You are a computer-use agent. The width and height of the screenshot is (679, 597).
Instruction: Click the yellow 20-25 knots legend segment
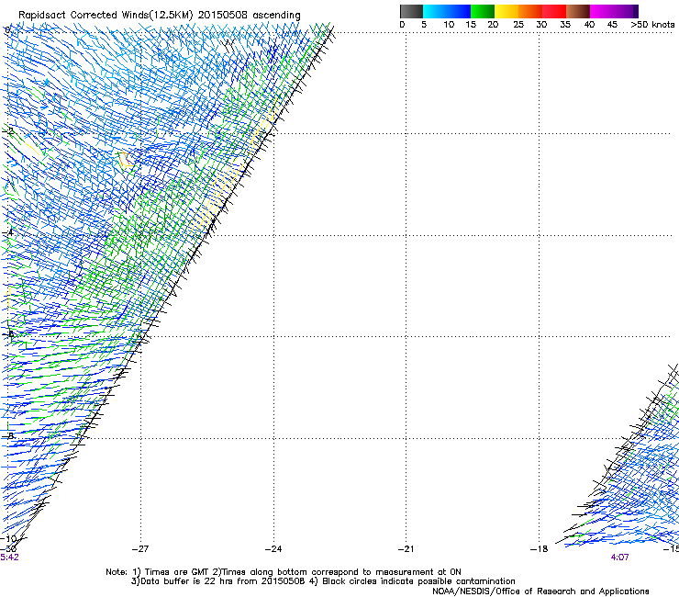pyautogui.click(x=506, y=11)
